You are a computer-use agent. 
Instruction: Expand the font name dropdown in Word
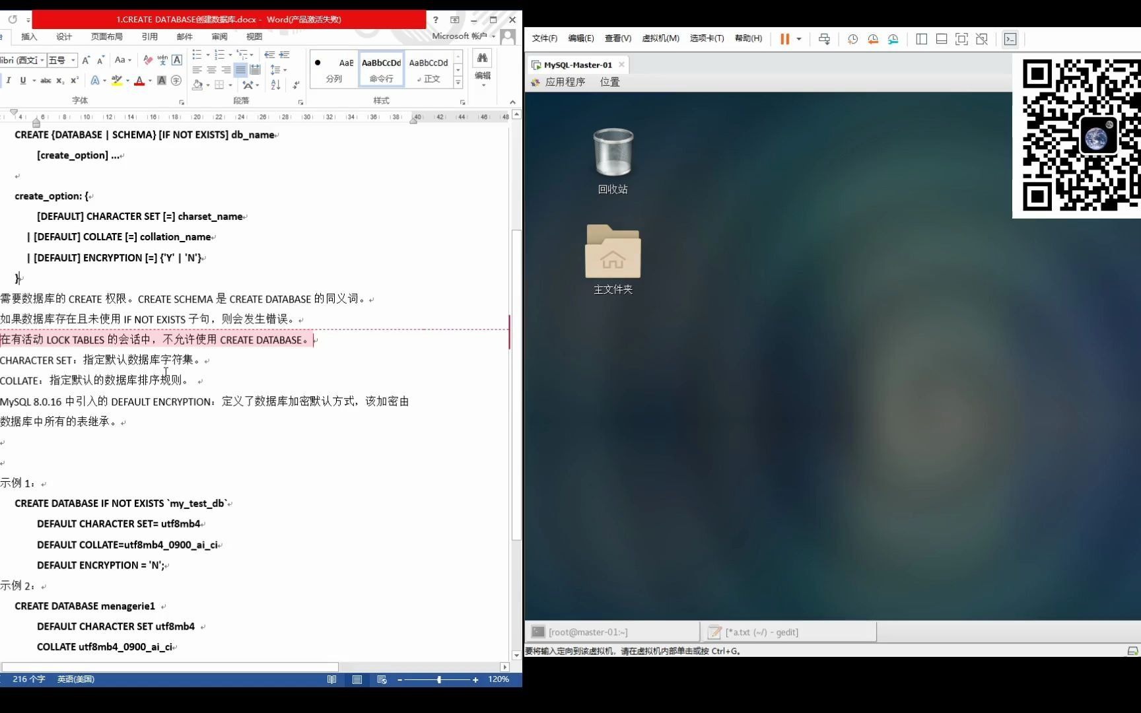coord(42,60)
